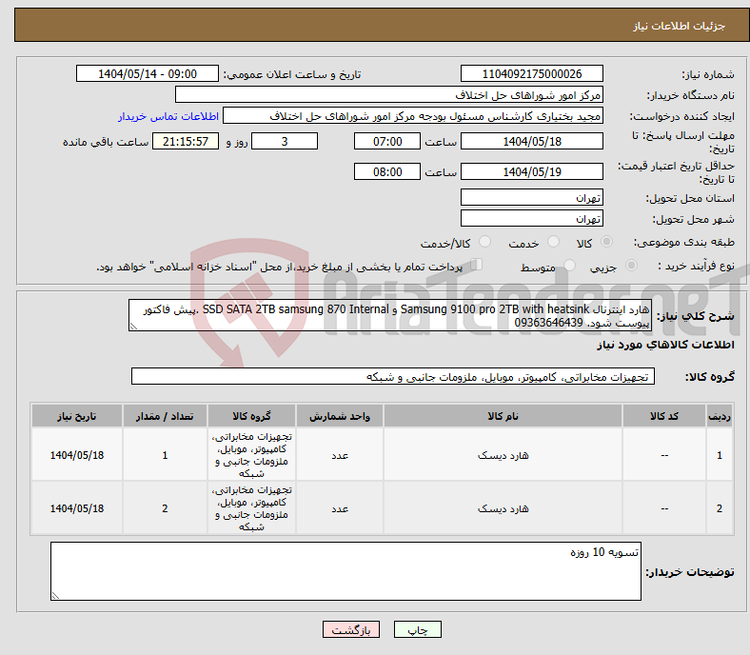Click the delivery city تهران field

[x=532, y=218]
